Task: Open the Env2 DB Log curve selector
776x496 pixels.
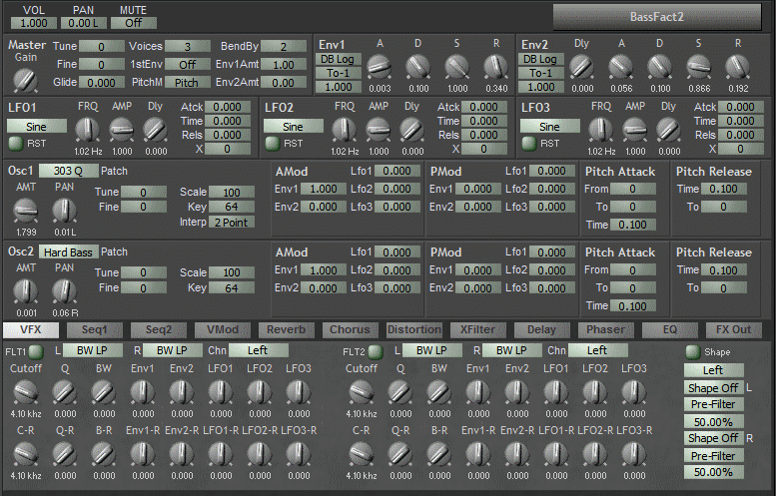Action: click(541, 59)
